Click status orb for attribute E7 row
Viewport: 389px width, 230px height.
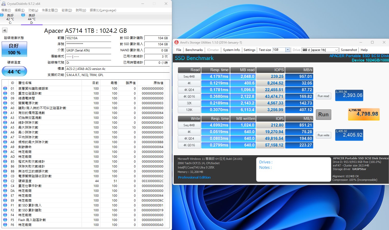5,195
